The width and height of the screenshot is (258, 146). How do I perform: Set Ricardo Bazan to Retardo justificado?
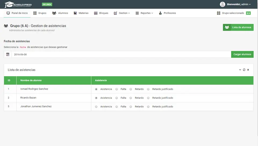pyautogui.click(x=148, y=98)
